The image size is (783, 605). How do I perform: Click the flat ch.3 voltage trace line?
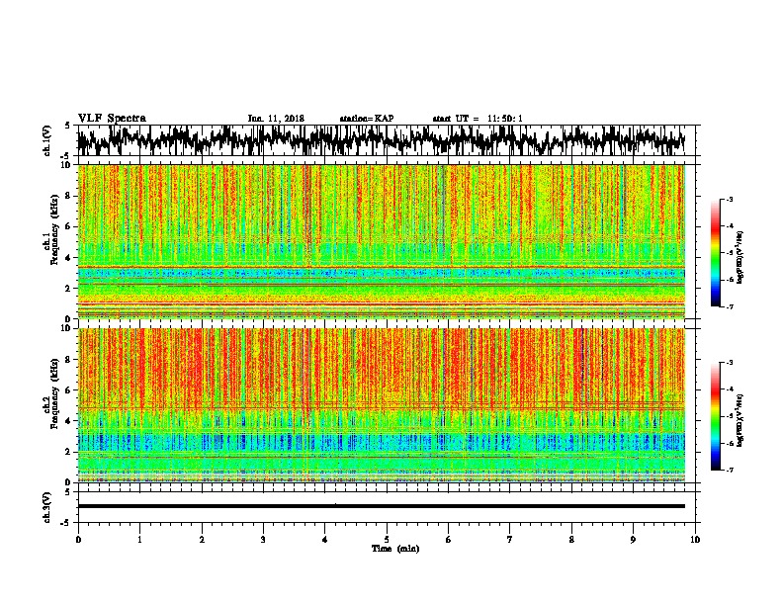click(x=382, y=506)
